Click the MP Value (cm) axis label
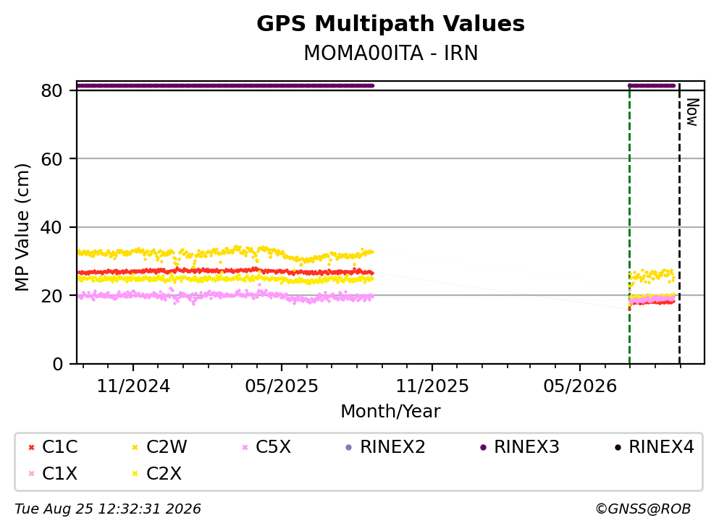Image resolution: width=719 pixels, height=531 pixels. 22,227
